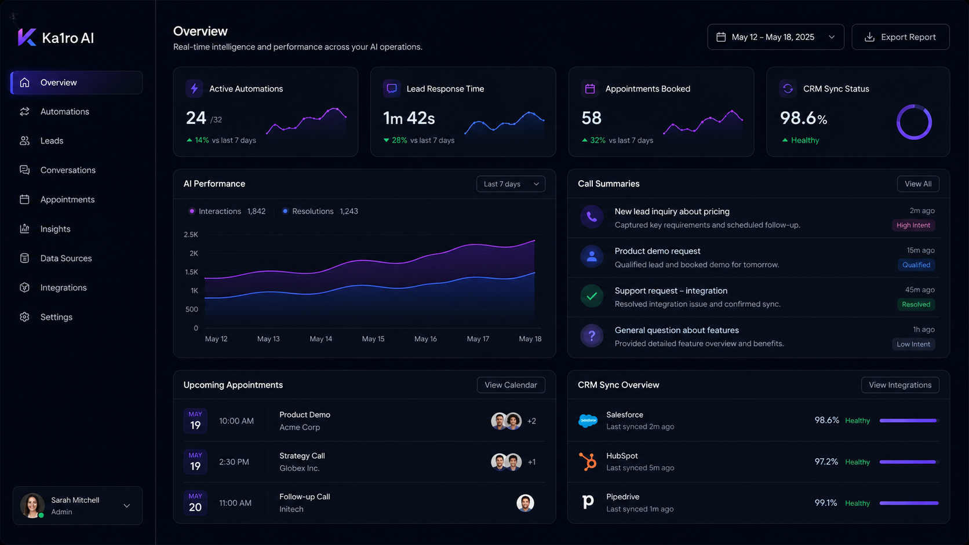Image resolution: width=969 pixels, height=545 pixels.
Task: Open the Overview menu item
Action: pos(76,82)
